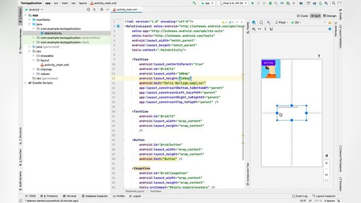The width and height of the screenshot is (361, 203).
Task: Open Device File Explorer side panel
Action: click(x=341, y=158)
